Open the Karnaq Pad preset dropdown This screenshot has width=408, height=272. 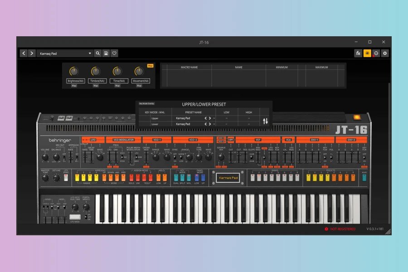coord(65,53)
